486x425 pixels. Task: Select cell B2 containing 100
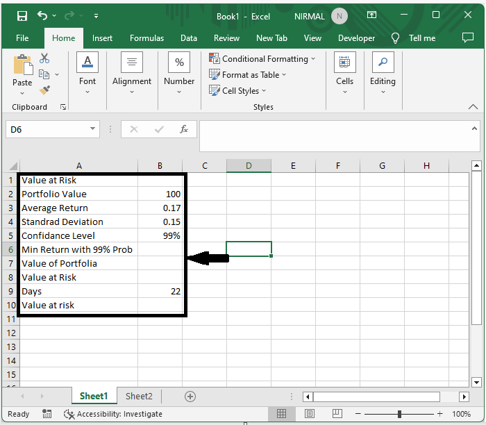(x=160, y=194)
